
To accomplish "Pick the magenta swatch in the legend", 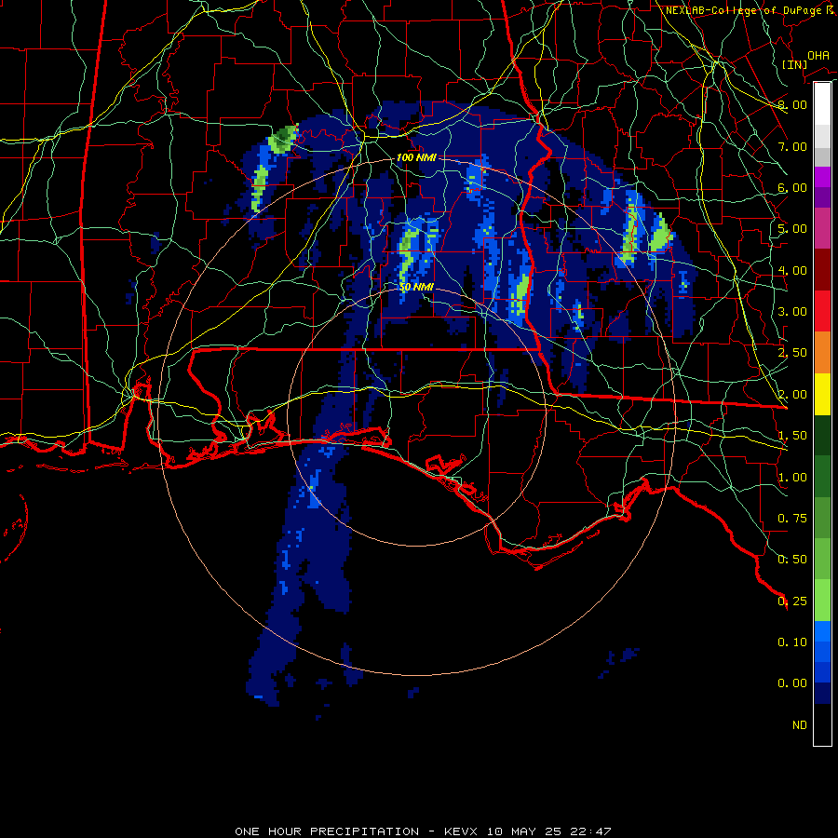I will tap(822, 177).
